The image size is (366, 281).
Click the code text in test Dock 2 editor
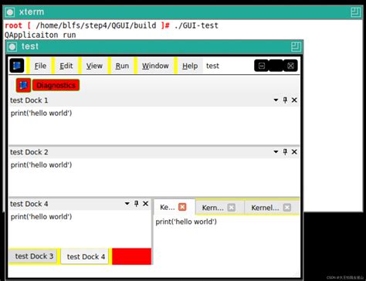coord(41,164)
